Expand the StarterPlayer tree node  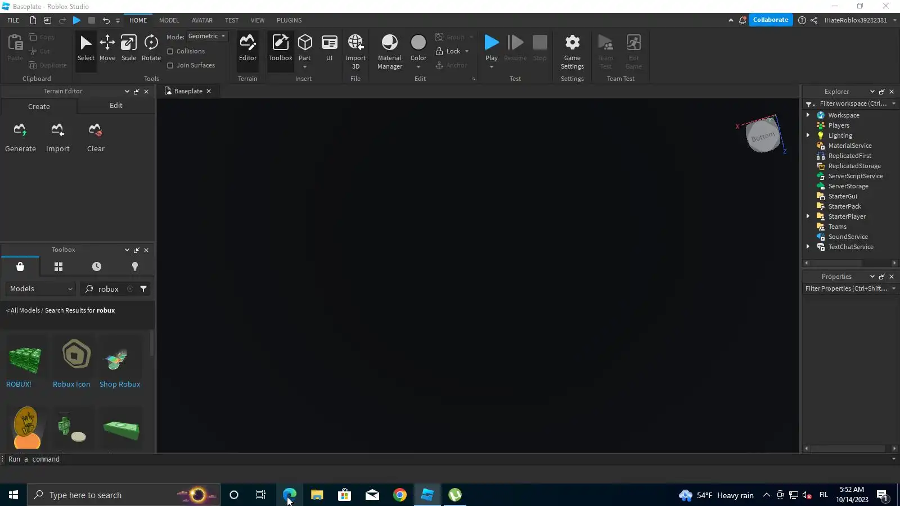pos(808,216)
